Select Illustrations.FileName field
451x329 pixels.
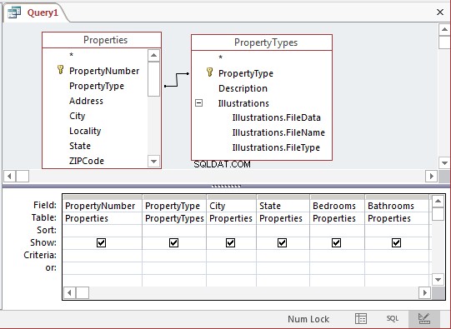pos(278,132)
